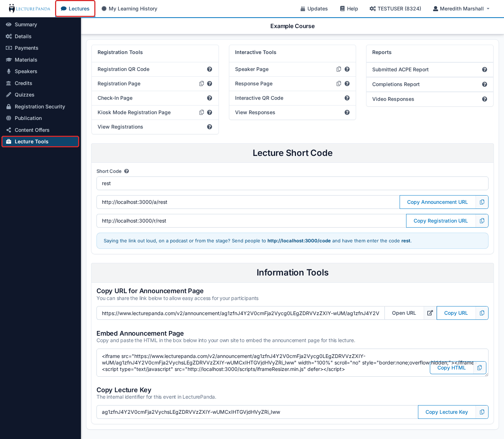This screenshot has width=504, height=439.
Task: Open My Learning History
Action: 129,9
